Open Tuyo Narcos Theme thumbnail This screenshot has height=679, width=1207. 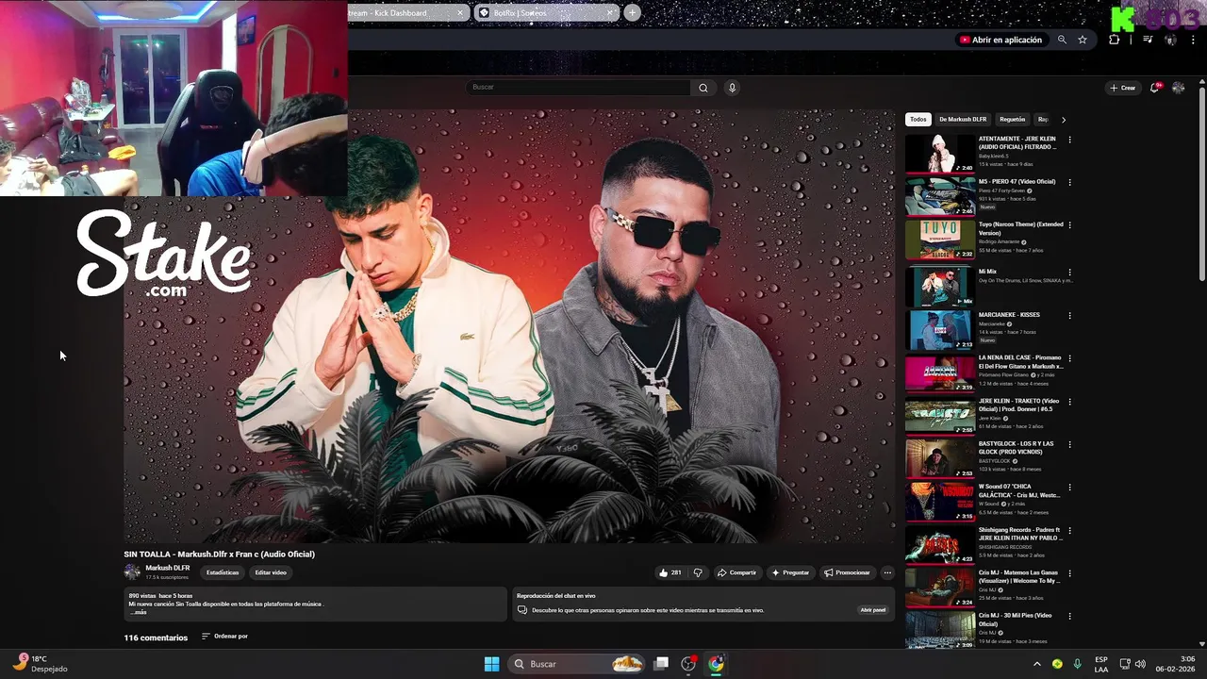pyautogui.click(x=940, y=240)
